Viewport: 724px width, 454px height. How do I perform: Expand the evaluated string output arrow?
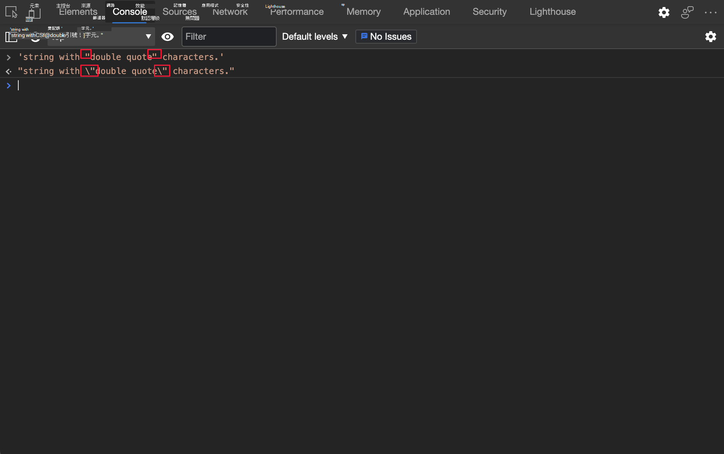[x=8, y=71]
